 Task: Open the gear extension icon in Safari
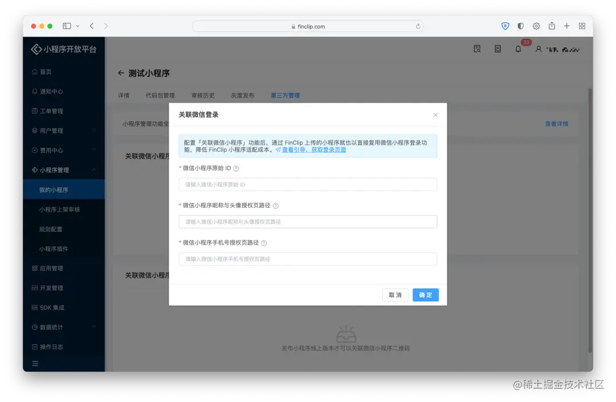pos(536,26)
